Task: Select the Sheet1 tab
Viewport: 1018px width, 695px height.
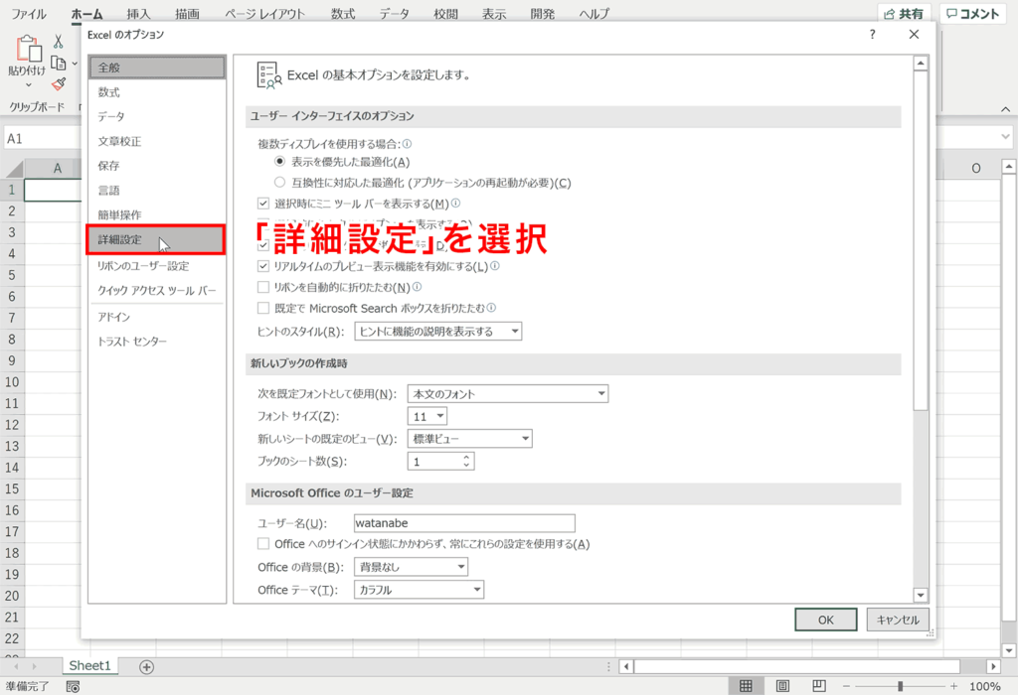Action: 90,666
